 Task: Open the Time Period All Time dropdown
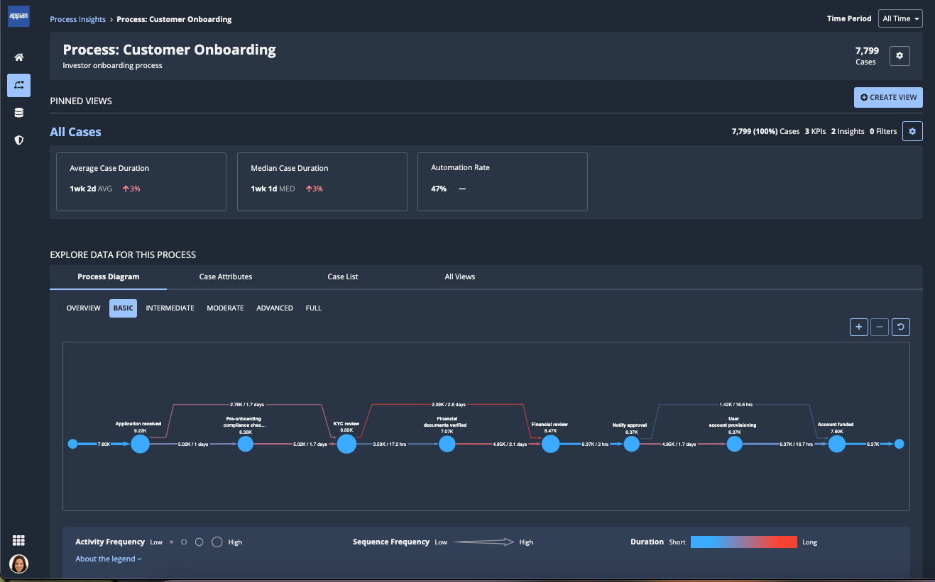pyautogui.click(x=900, y=18)
